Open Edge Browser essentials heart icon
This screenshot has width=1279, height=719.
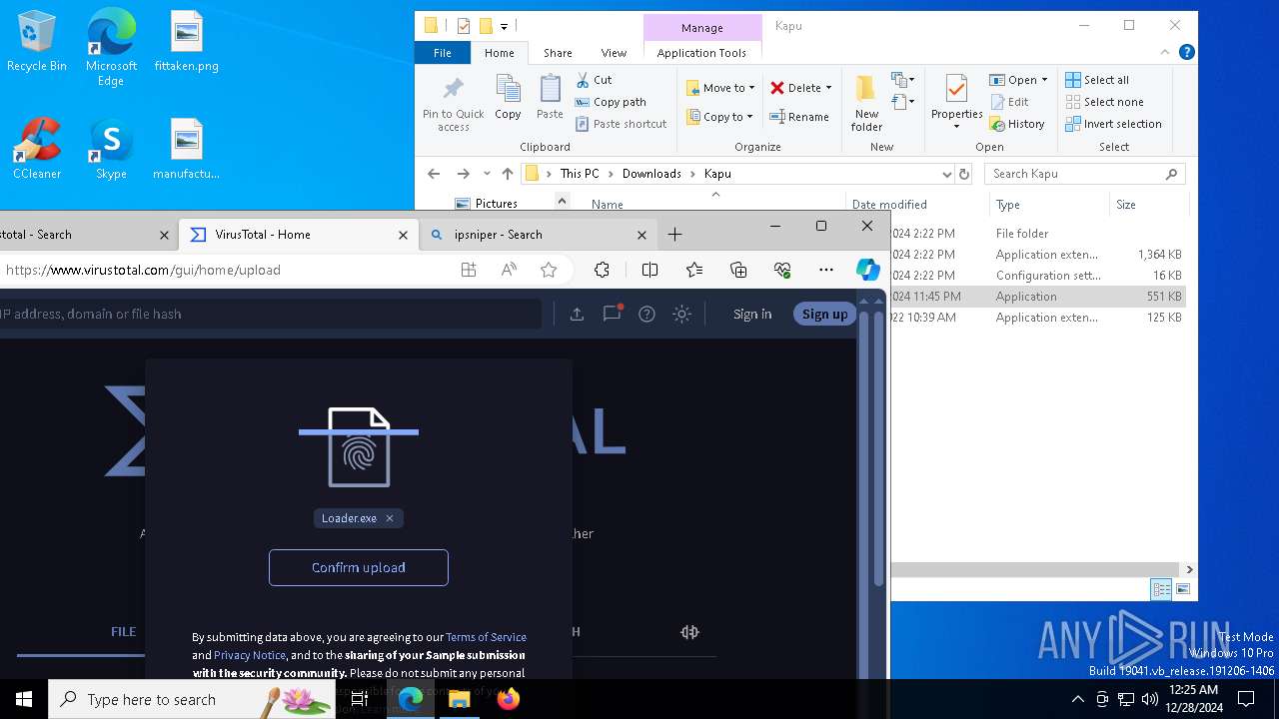point(782,270)
